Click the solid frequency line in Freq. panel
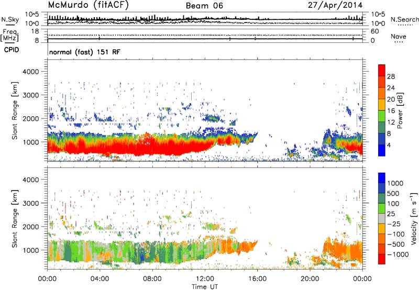The height and width of the screenshot is (290, 419). (205, 39)
